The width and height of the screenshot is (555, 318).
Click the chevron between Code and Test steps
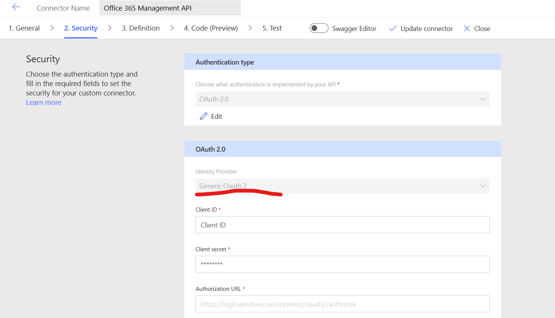point(250,28)
